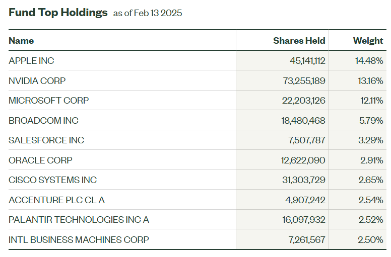The width and height of the screenshot is (391, 257).
Task: Click the MICROSOFT CORP holding name
Action: [x=48, y=101]
